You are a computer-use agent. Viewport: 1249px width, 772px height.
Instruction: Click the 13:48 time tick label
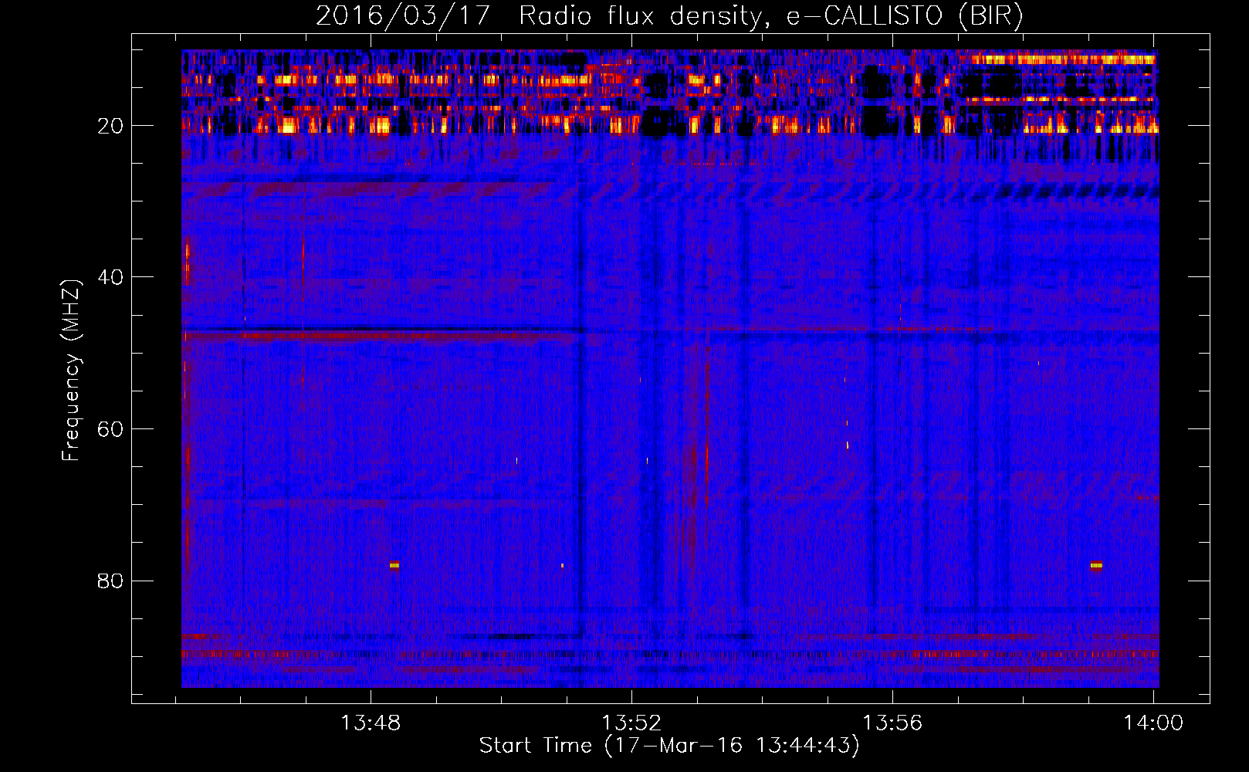click(371, 723)
